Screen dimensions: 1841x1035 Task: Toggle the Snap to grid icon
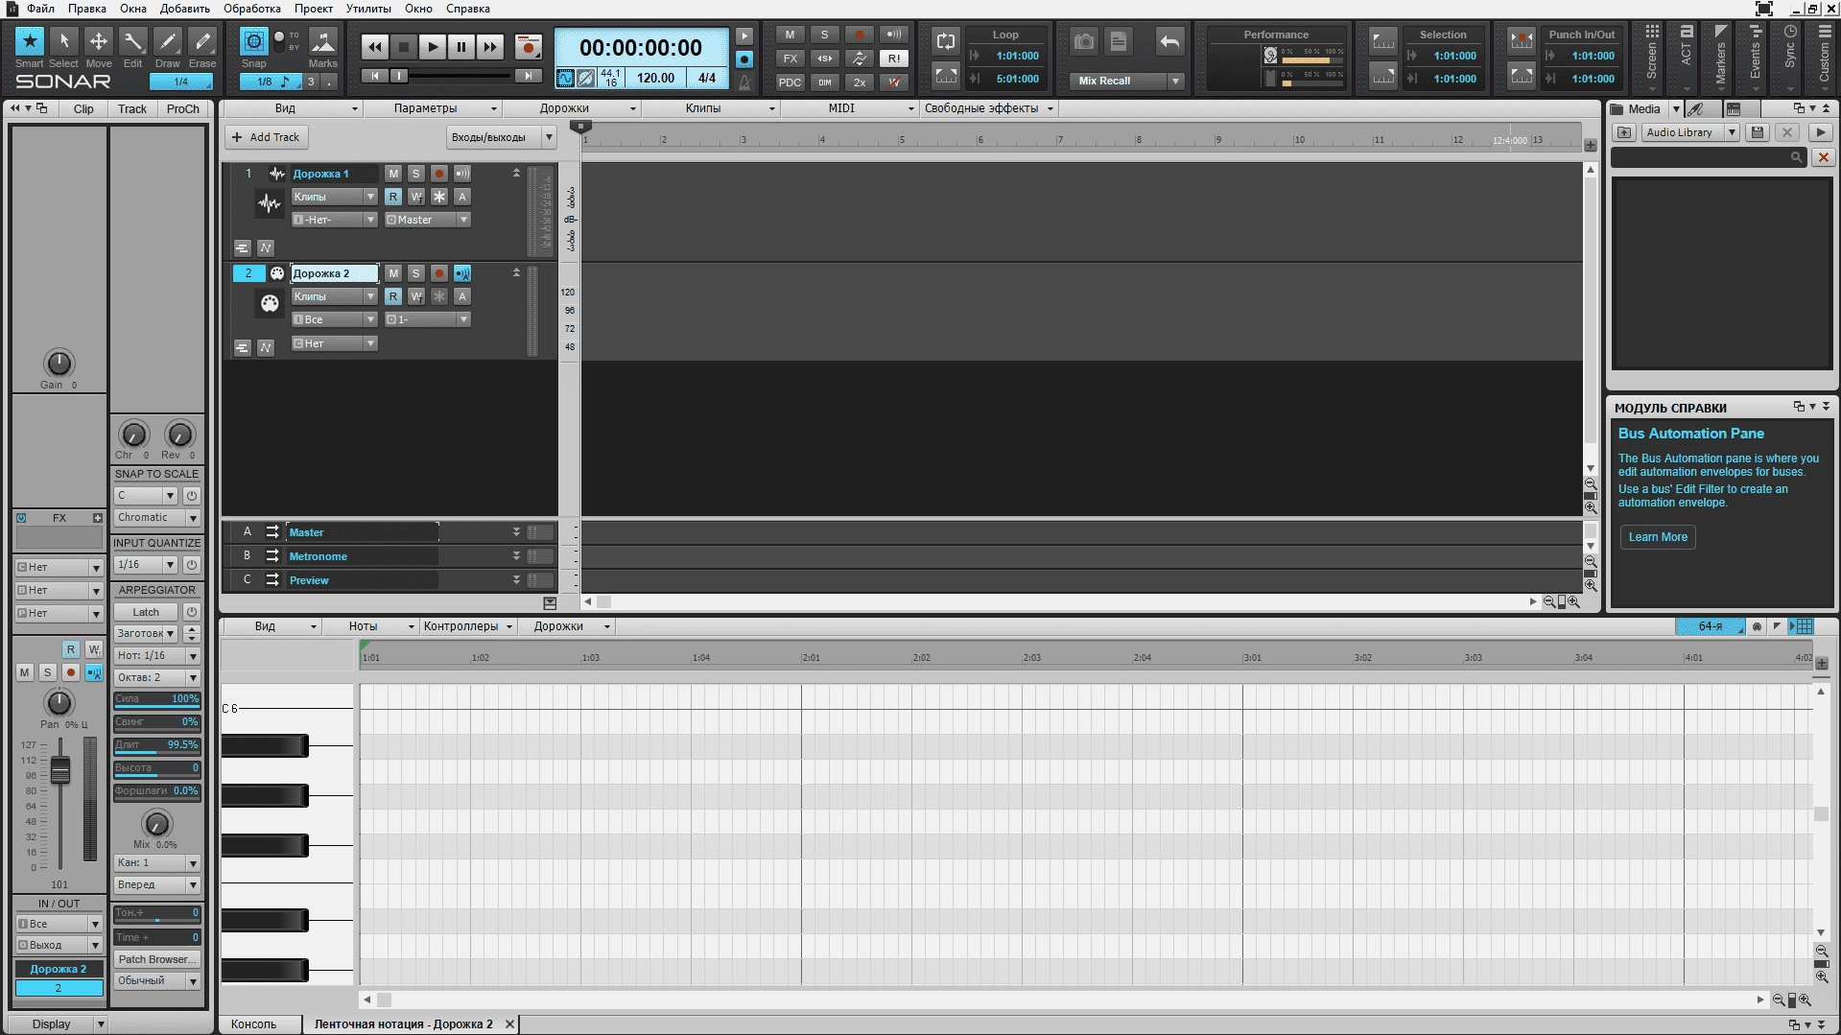(x=253, y=41)
